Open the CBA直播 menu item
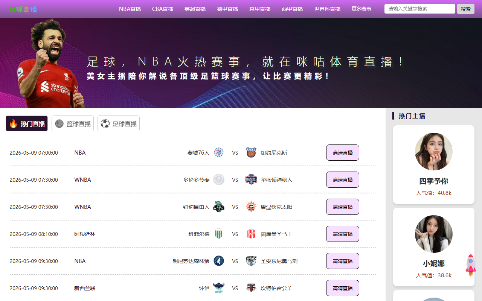The image size is (482, 301). coord(163,9)
